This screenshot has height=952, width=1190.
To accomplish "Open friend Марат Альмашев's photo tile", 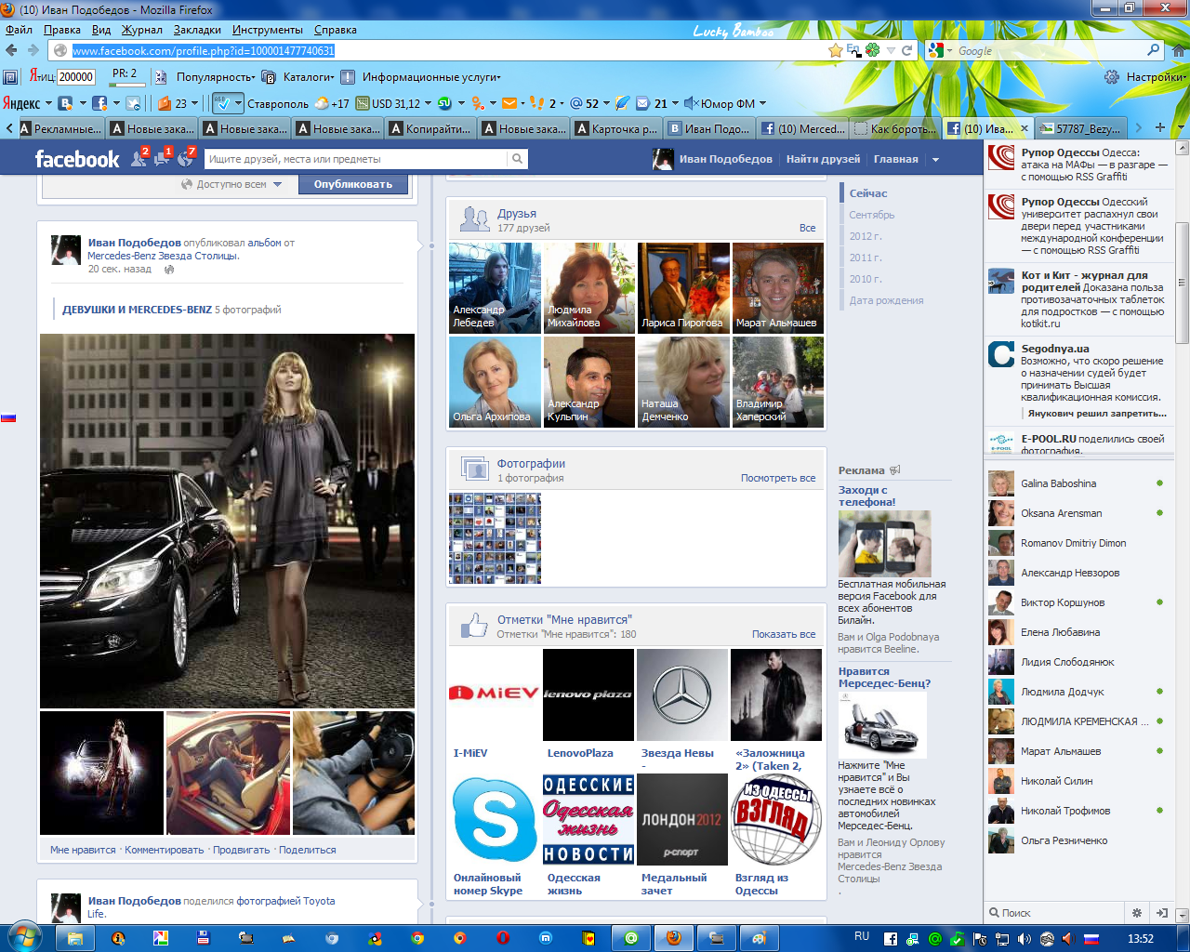I will [777, 288].
